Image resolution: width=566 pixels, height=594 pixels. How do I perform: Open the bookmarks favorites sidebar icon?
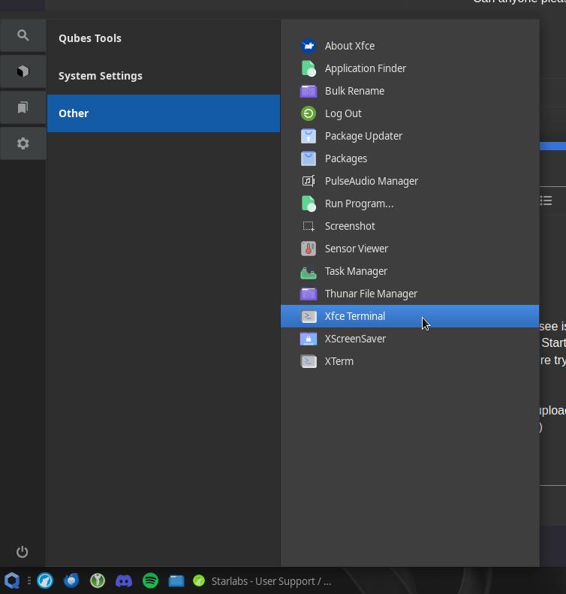pyautogui.click(x=23, y=107)
